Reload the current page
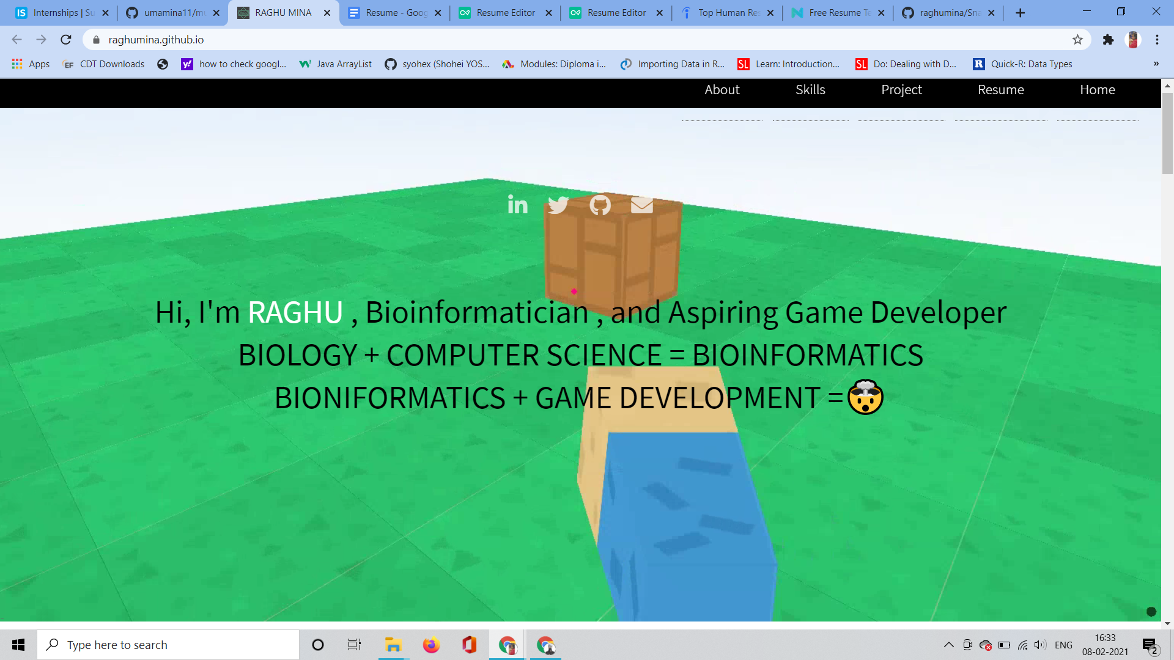 click(x=66, y=40)
